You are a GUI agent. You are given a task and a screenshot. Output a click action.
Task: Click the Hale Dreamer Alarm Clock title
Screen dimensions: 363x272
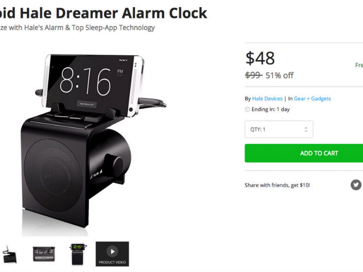[x=103, y=13]
